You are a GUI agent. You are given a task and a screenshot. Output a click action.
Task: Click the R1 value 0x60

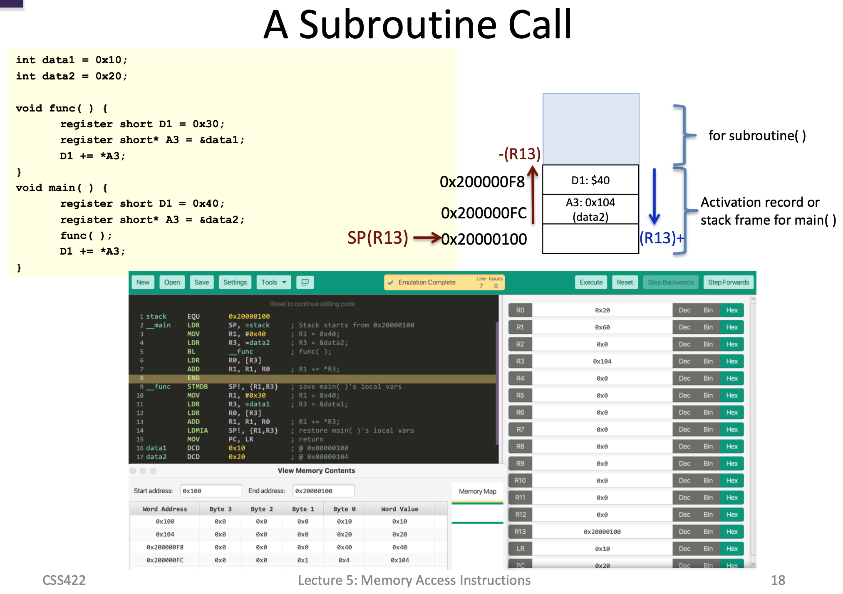tap(602, 327)
